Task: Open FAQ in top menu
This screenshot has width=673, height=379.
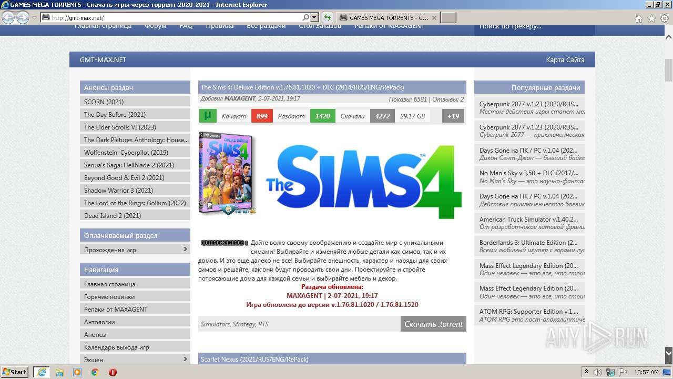Action: pos(186,26)
